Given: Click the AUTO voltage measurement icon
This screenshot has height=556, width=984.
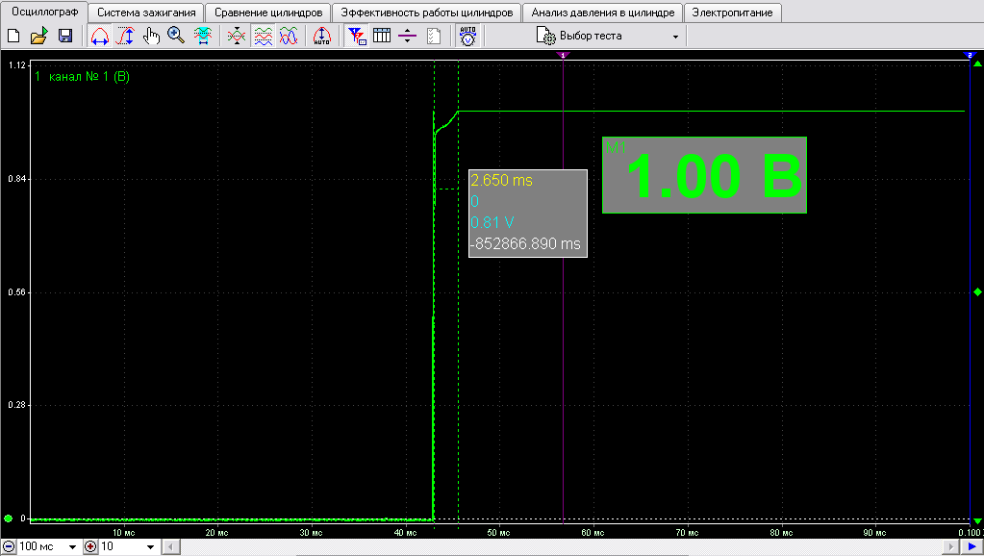Looking at the screenshot, I should click(468, 36).
